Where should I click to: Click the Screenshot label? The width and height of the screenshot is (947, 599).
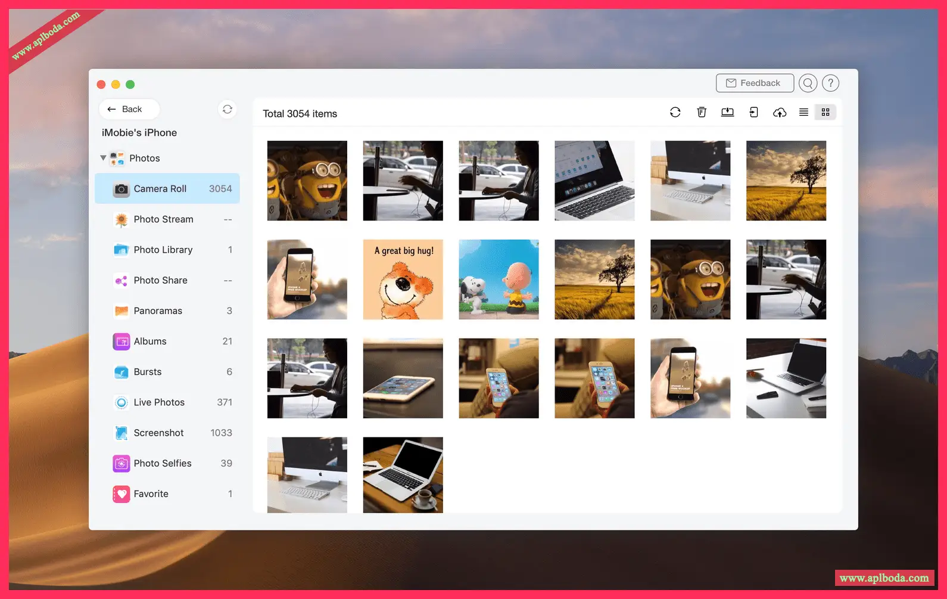point(158,433)
